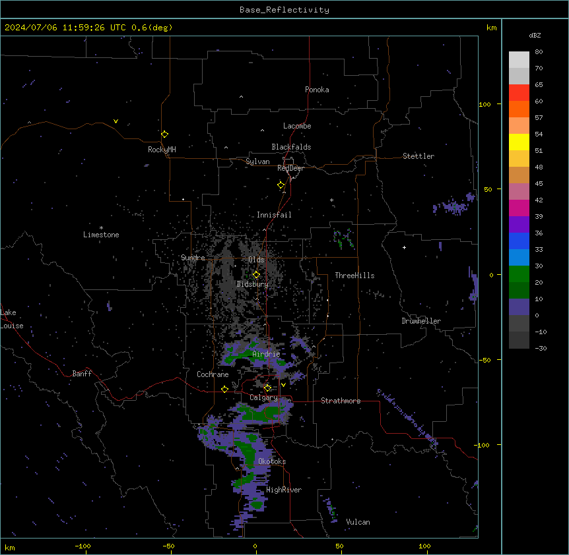Click the Drumheller town label

pyautogui.click(x=421, y=321)
